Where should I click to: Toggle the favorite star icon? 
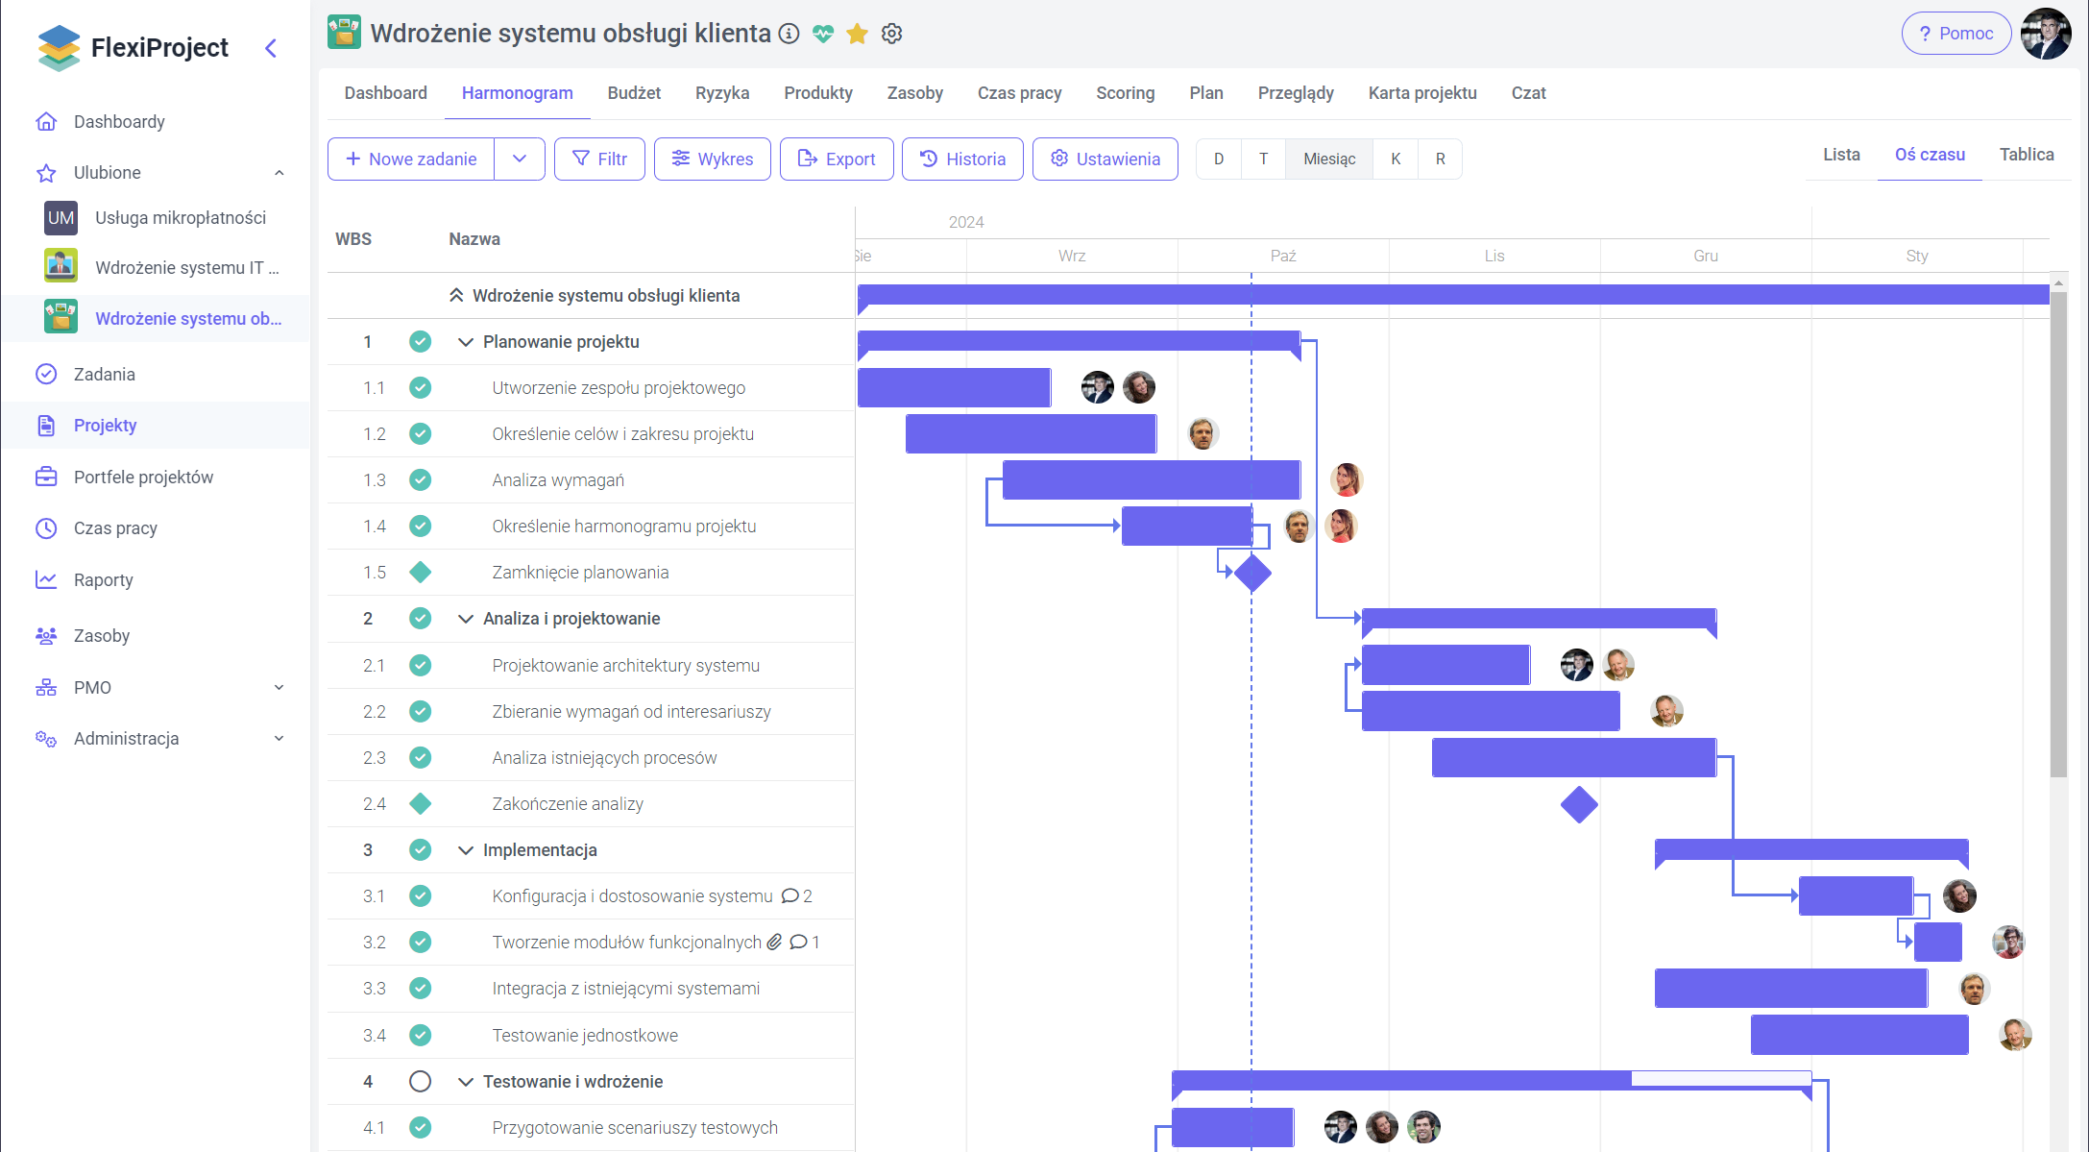click(x=857, y=35)
